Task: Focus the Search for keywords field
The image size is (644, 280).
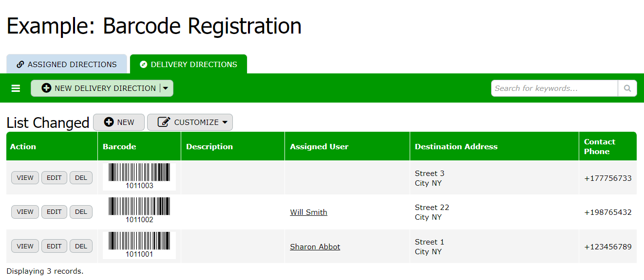Action: click(x=554, y=88)
